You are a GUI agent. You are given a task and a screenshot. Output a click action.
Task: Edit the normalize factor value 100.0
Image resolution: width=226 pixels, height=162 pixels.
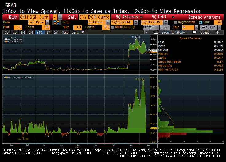(x=165, y=27)
